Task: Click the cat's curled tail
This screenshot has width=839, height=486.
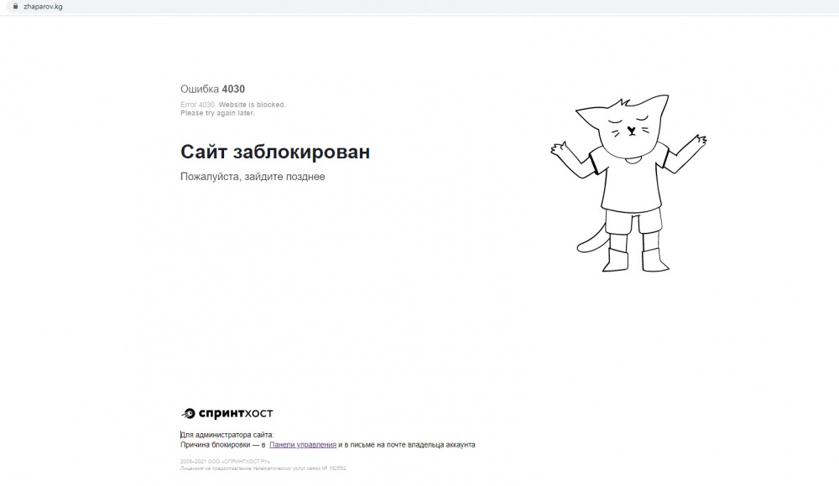Action: pyautogui.click(x=590, y=240)
